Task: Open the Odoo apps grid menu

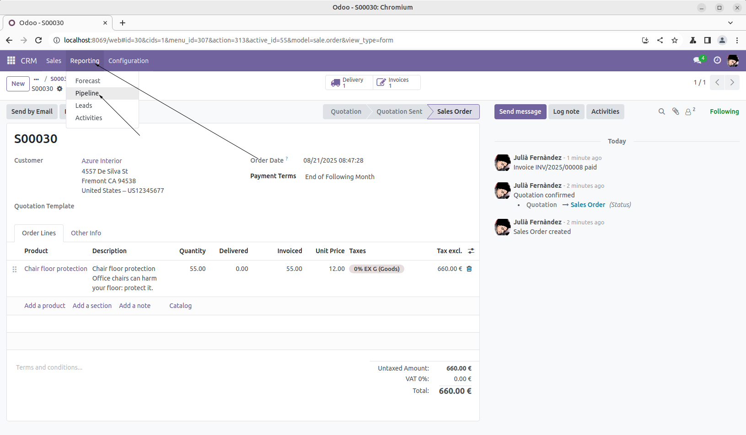Action: coord(11,61)
